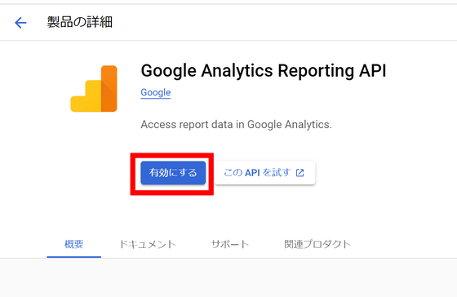Switch to the ドキュメント tab

148,244
